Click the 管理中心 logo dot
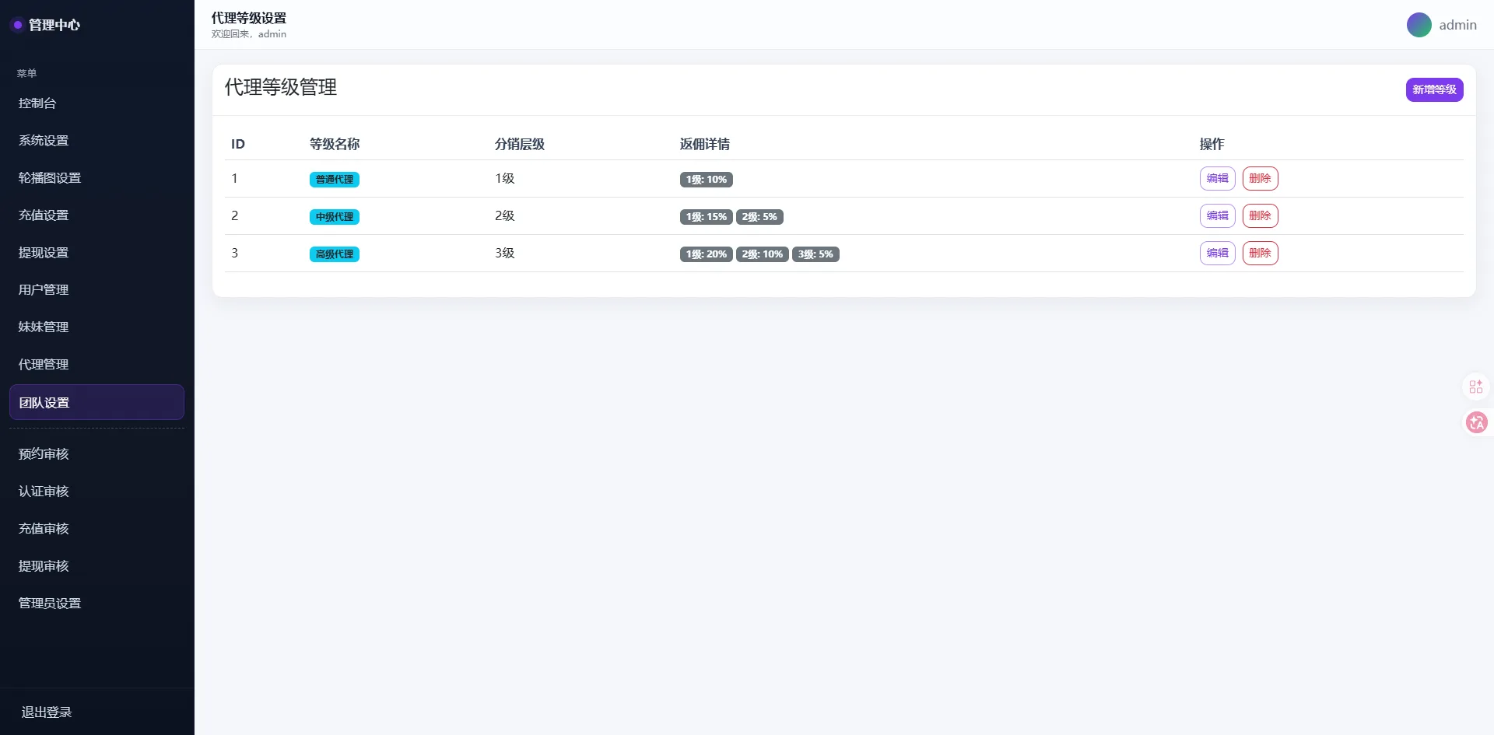 pos(17,25)
